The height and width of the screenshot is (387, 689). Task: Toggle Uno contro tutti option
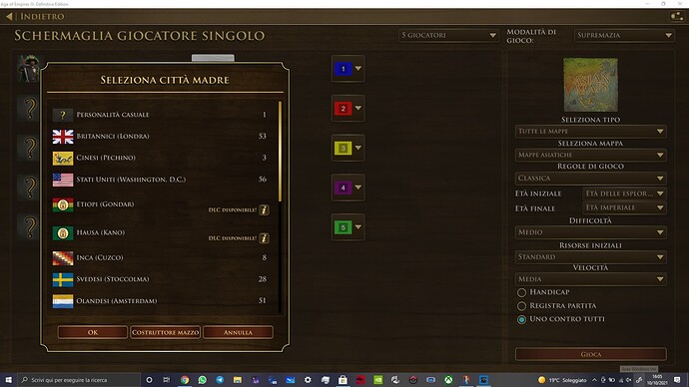coord(521,319)
